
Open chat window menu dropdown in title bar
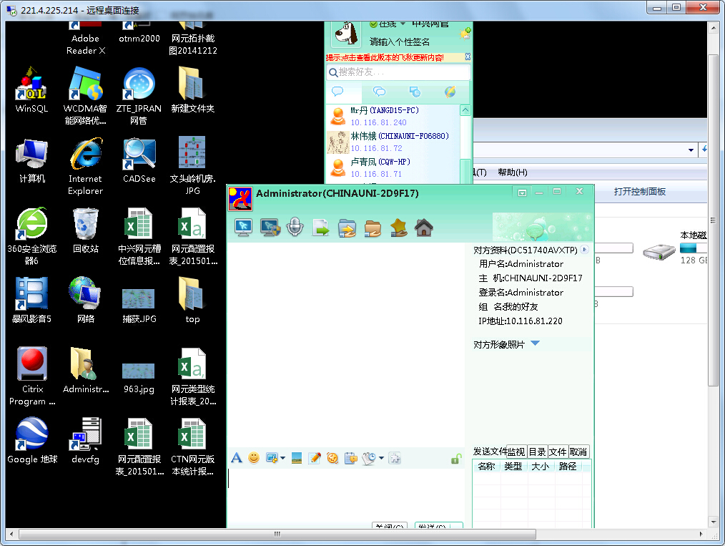click(522, 192)
